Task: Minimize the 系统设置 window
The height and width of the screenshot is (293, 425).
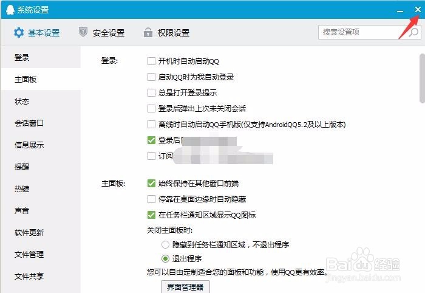Action: (x=400, y=11)
